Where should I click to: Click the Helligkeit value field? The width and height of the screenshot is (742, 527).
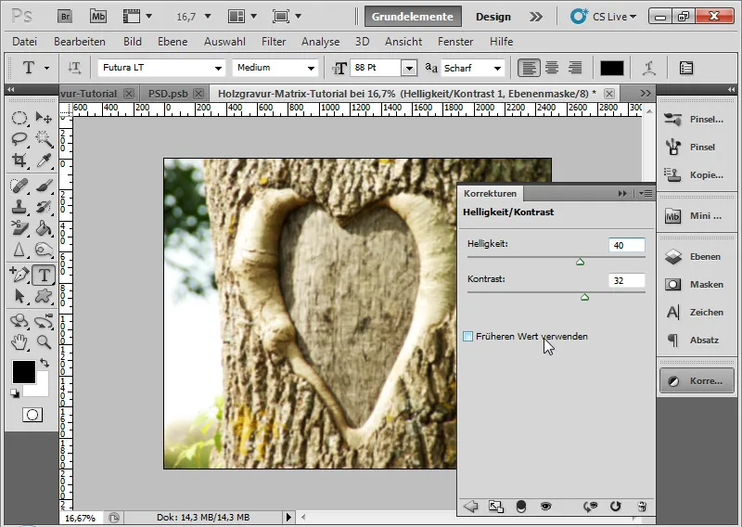point(627,245)
